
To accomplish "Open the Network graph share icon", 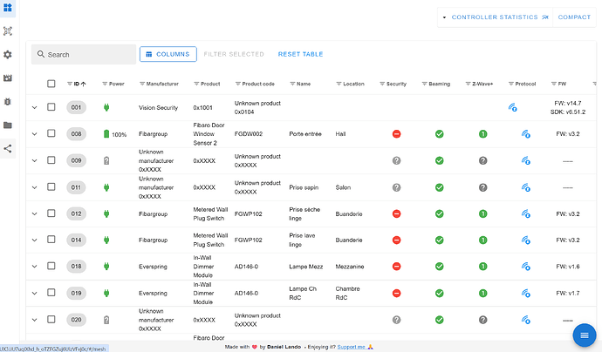I will pos(7,149).
